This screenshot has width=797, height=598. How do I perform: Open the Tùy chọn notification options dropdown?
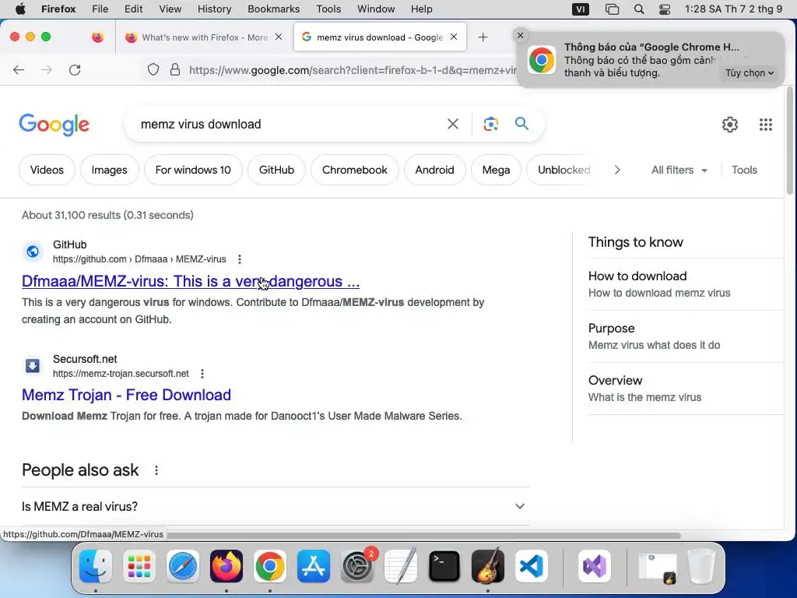(x=750, y=72)
